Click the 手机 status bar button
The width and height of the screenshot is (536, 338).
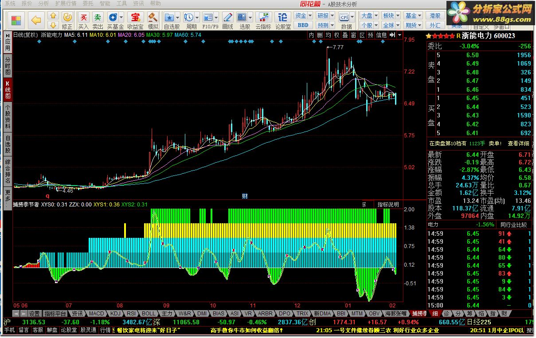(9, 330)
